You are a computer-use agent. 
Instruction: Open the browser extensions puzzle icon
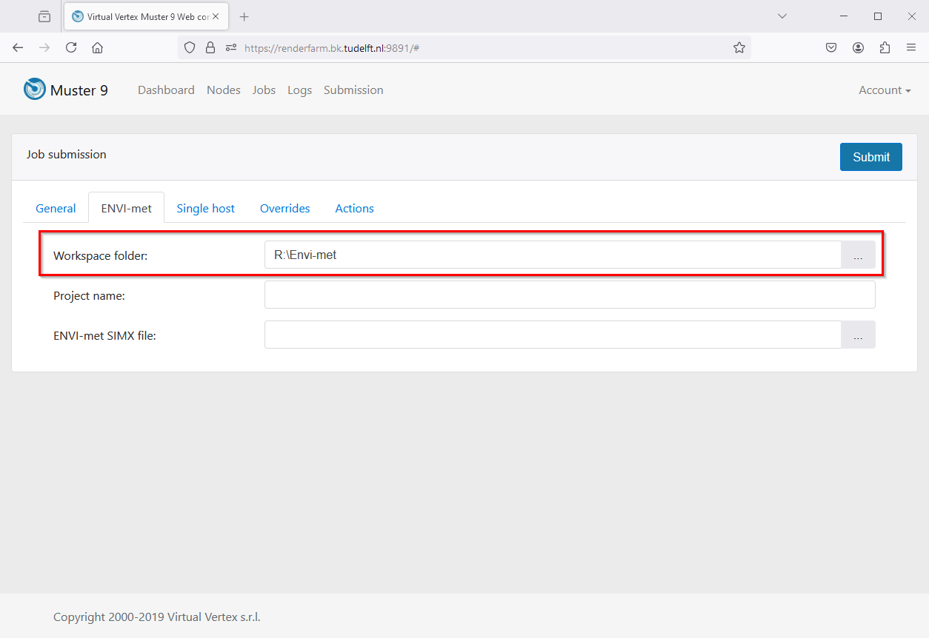point(885,47)
